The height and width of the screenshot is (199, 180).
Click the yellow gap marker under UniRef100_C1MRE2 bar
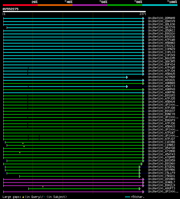pyautogui.click(x=24, y=146)
